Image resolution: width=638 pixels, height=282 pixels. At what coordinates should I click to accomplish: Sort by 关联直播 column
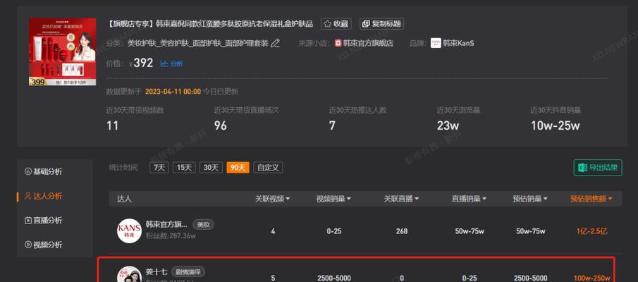tap(402, 199)
